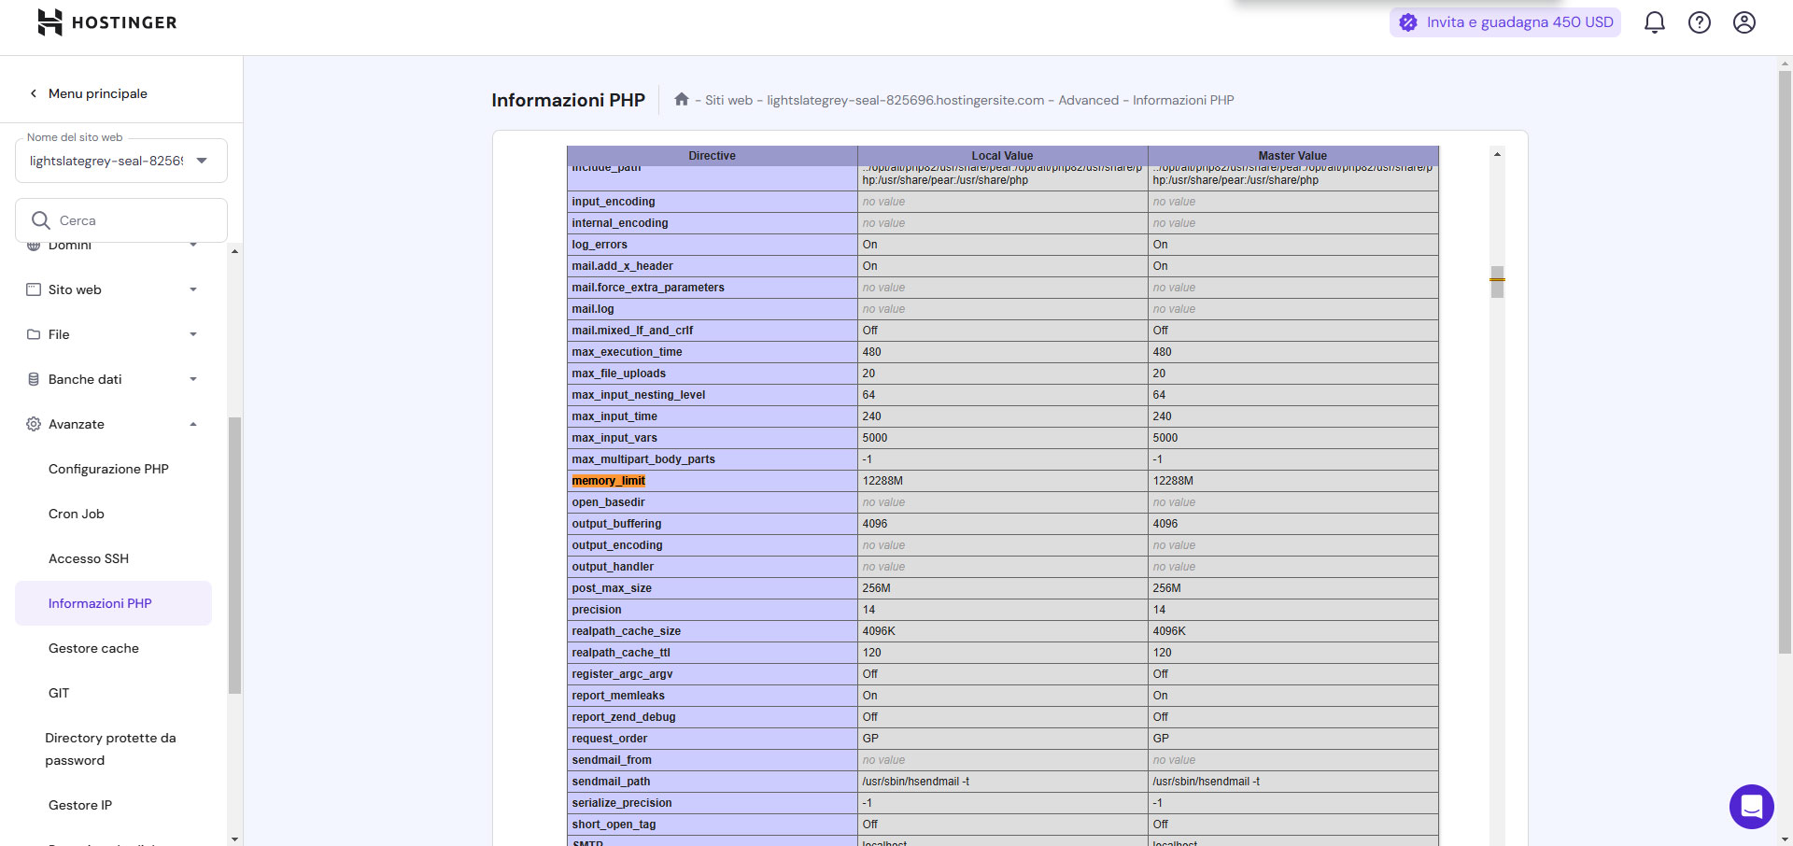Open Gestore cache page
Image resolution: width=1793 pixels, height=846 pixels.
(93, 648)
